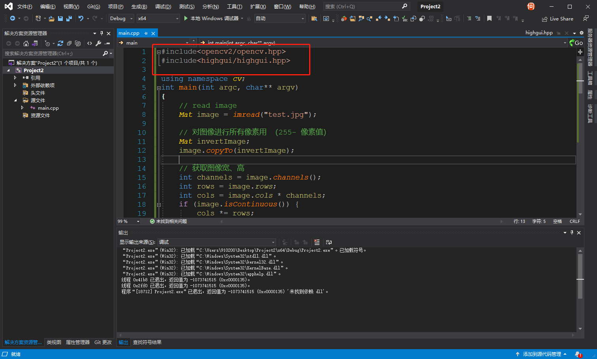The image size is (597, 359).
Task: Open the 自动 dropdown in toolbar
Action: pyautogui.click(x=280, y=19)
